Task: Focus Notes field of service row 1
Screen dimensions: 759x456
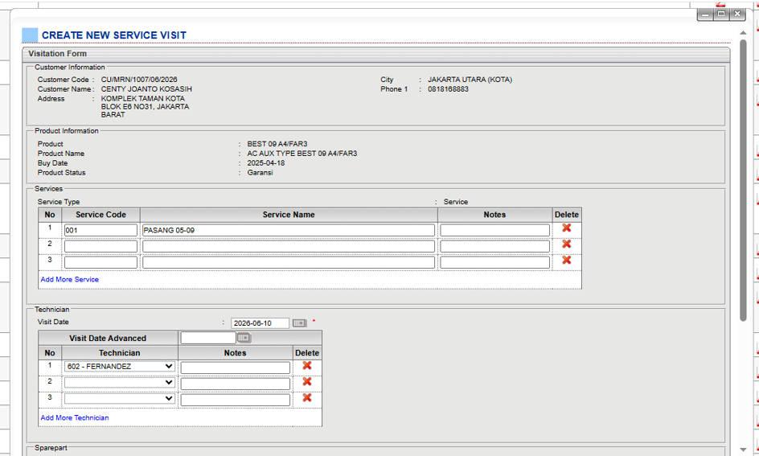Action: pyautogui.click(x=494, y=230)
